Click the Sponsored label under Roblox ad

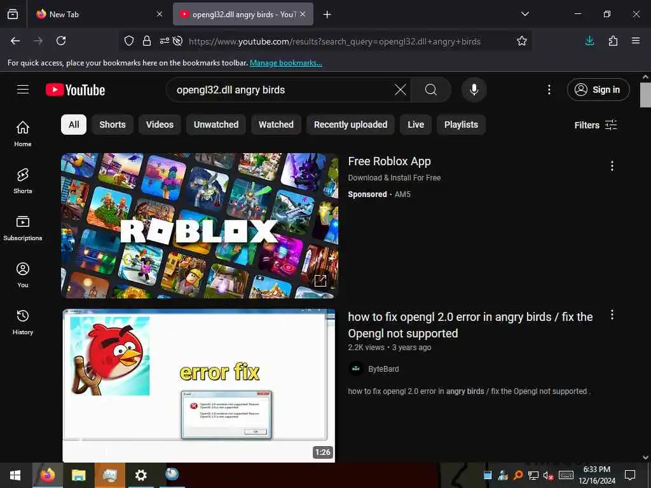[x=367, y=194]
